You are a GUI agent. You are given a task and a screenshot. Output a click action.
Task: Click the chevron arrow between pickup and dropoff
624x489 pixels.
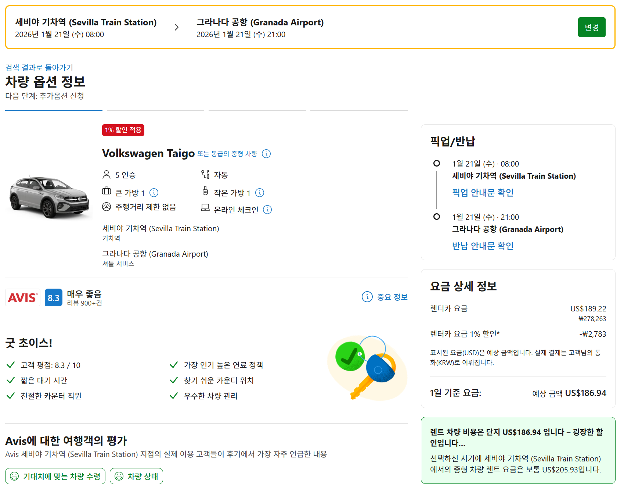177,27
